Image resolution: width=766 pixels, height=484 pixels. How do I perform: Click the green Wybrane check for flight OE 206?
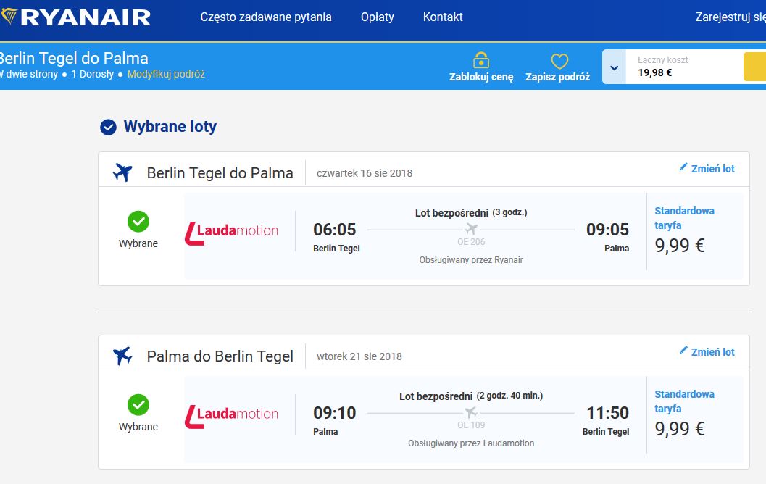coord(138,221)
